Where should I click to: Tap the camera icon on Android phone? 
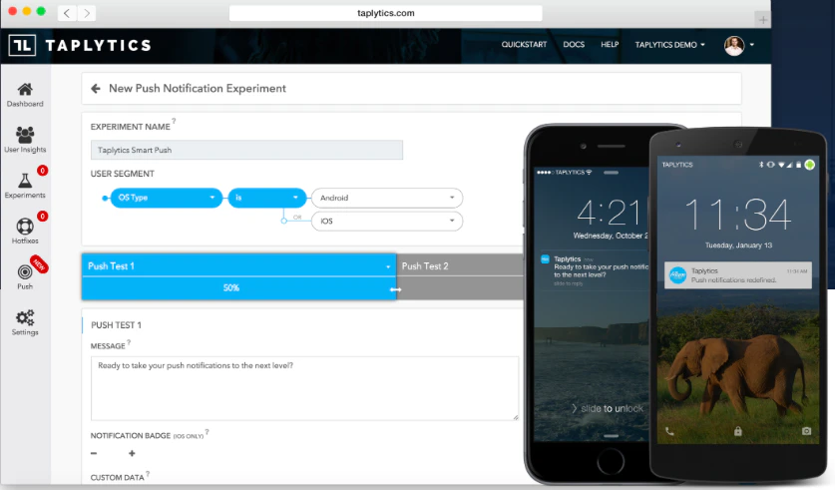pyautogui.click(x=806, y=431)
